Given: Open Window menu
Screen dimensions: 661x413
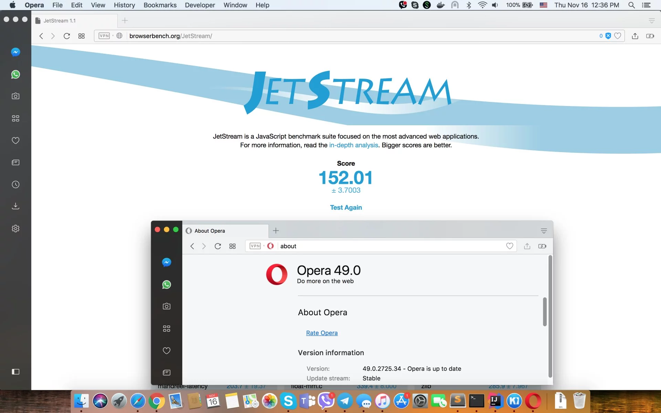Looking at the screenshot, I should coord(235,5).
